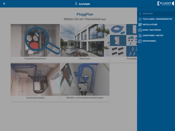
Task: Open the Produktinformationen magnifier thumbnail
Action: pyautogui.click(x=35, y=40)
